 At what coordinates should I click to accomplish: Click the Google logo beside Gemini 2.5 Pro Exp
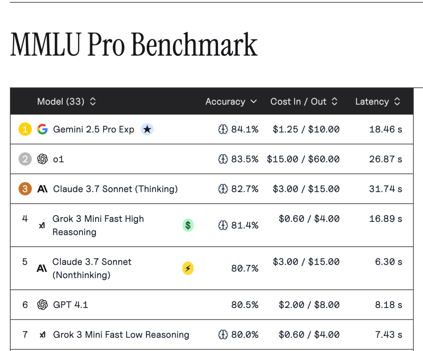pyautogui.click(x=42, y=129)
